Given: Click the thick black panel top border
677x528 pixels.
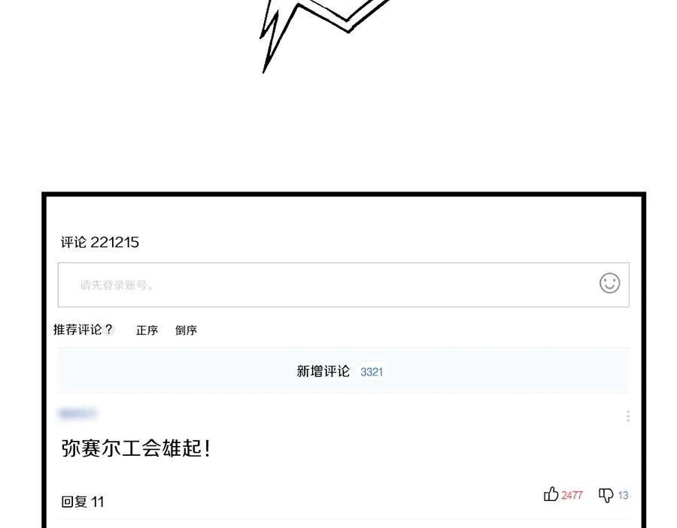Looking at the screenshot, I should click(x=344, y=195).
